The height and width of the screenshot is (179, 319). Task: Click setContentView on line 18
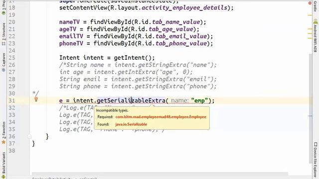tap(83, 8)
